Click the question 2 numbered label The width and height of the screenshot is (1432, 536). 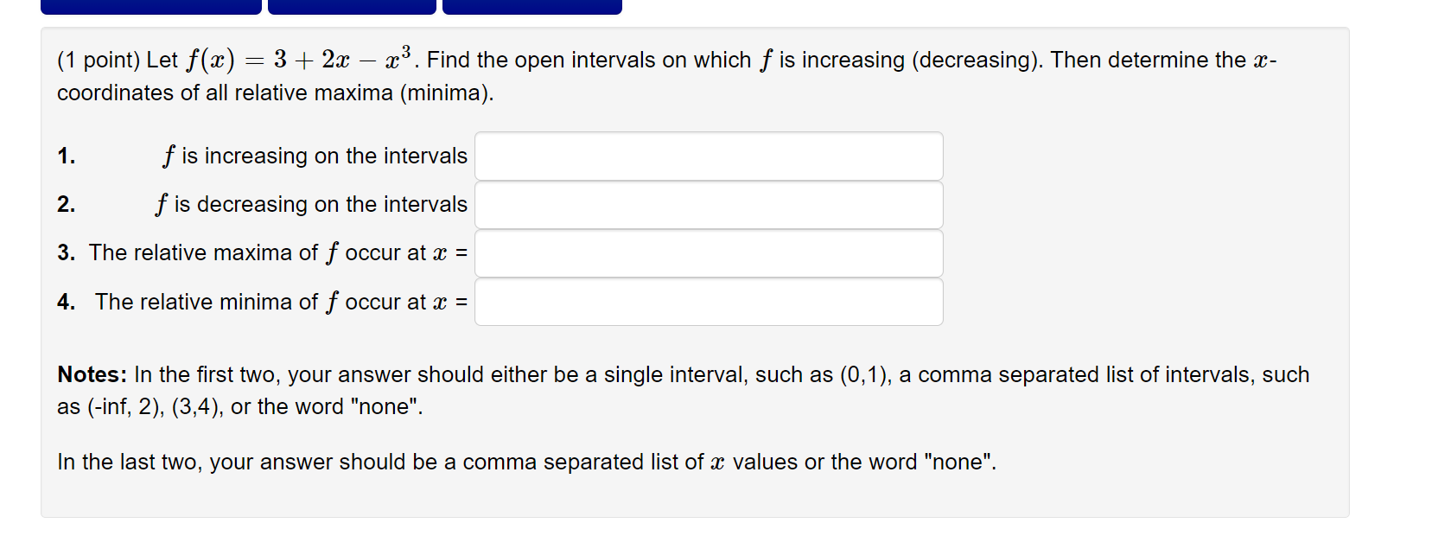(64, 205)
